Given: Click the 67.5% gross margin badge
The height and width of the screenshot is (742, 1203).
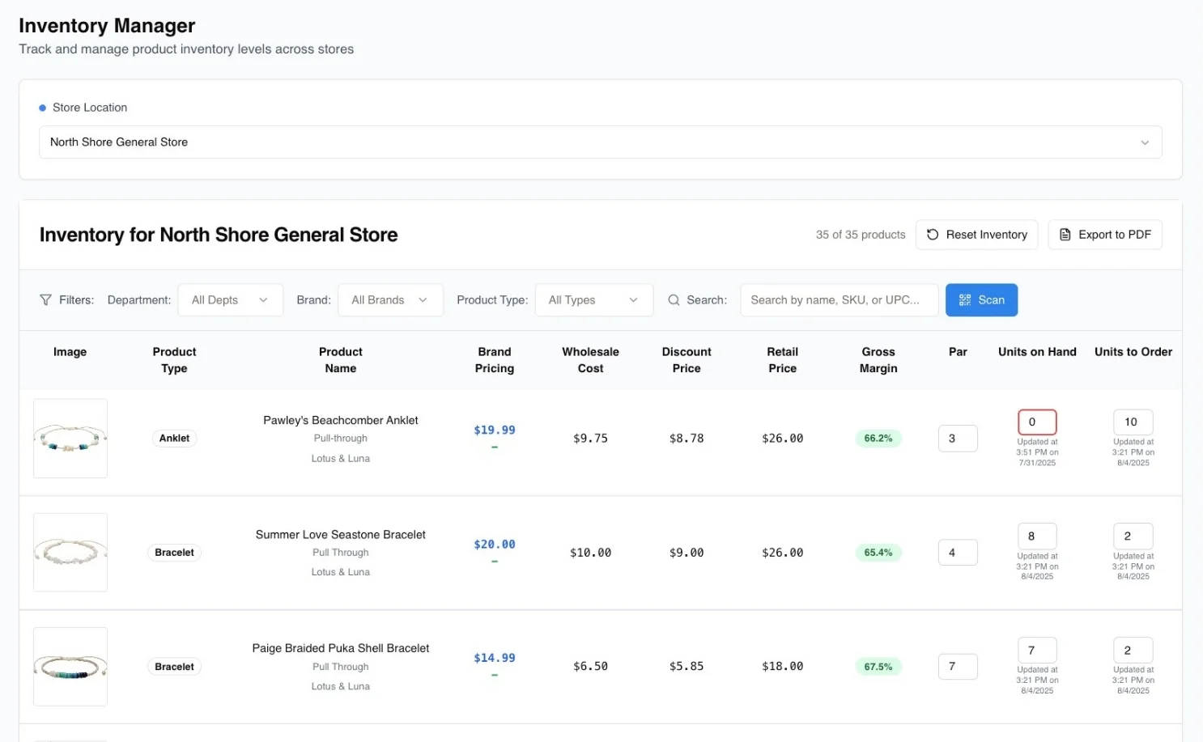Looking at the screenshot, I should point(878,667).
